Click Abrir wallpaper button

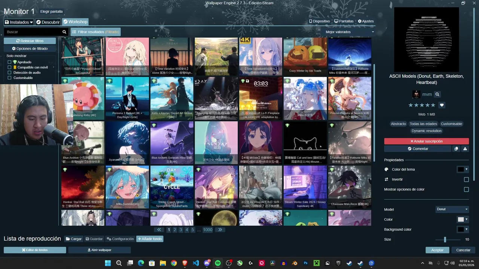coord(100,250)
